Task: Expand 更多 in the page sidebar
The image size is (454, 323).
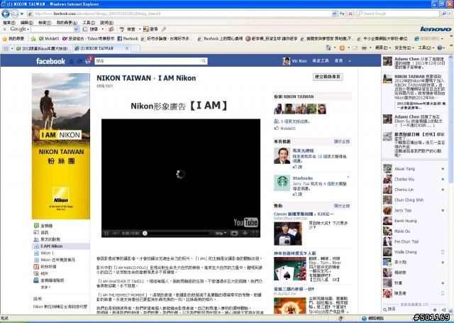Action: pyautogui.click(x=45, y=287)
